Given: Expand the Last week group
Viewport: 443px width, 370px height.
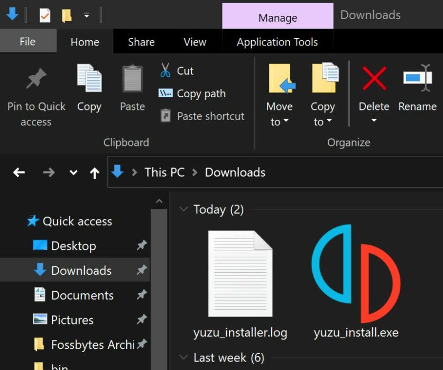Looking at the screenshot, I should click(183, 357).
